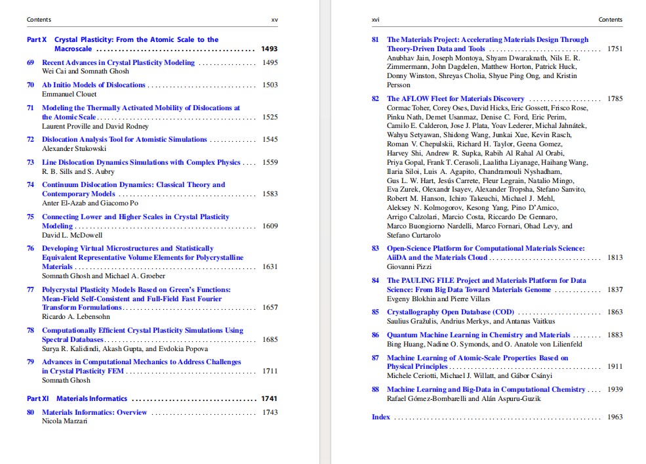Screen dimensions: 646x464
Task: Open Developing Virtual Microstructures chapter
Action: pyautogui.click(x=142, y=257)
